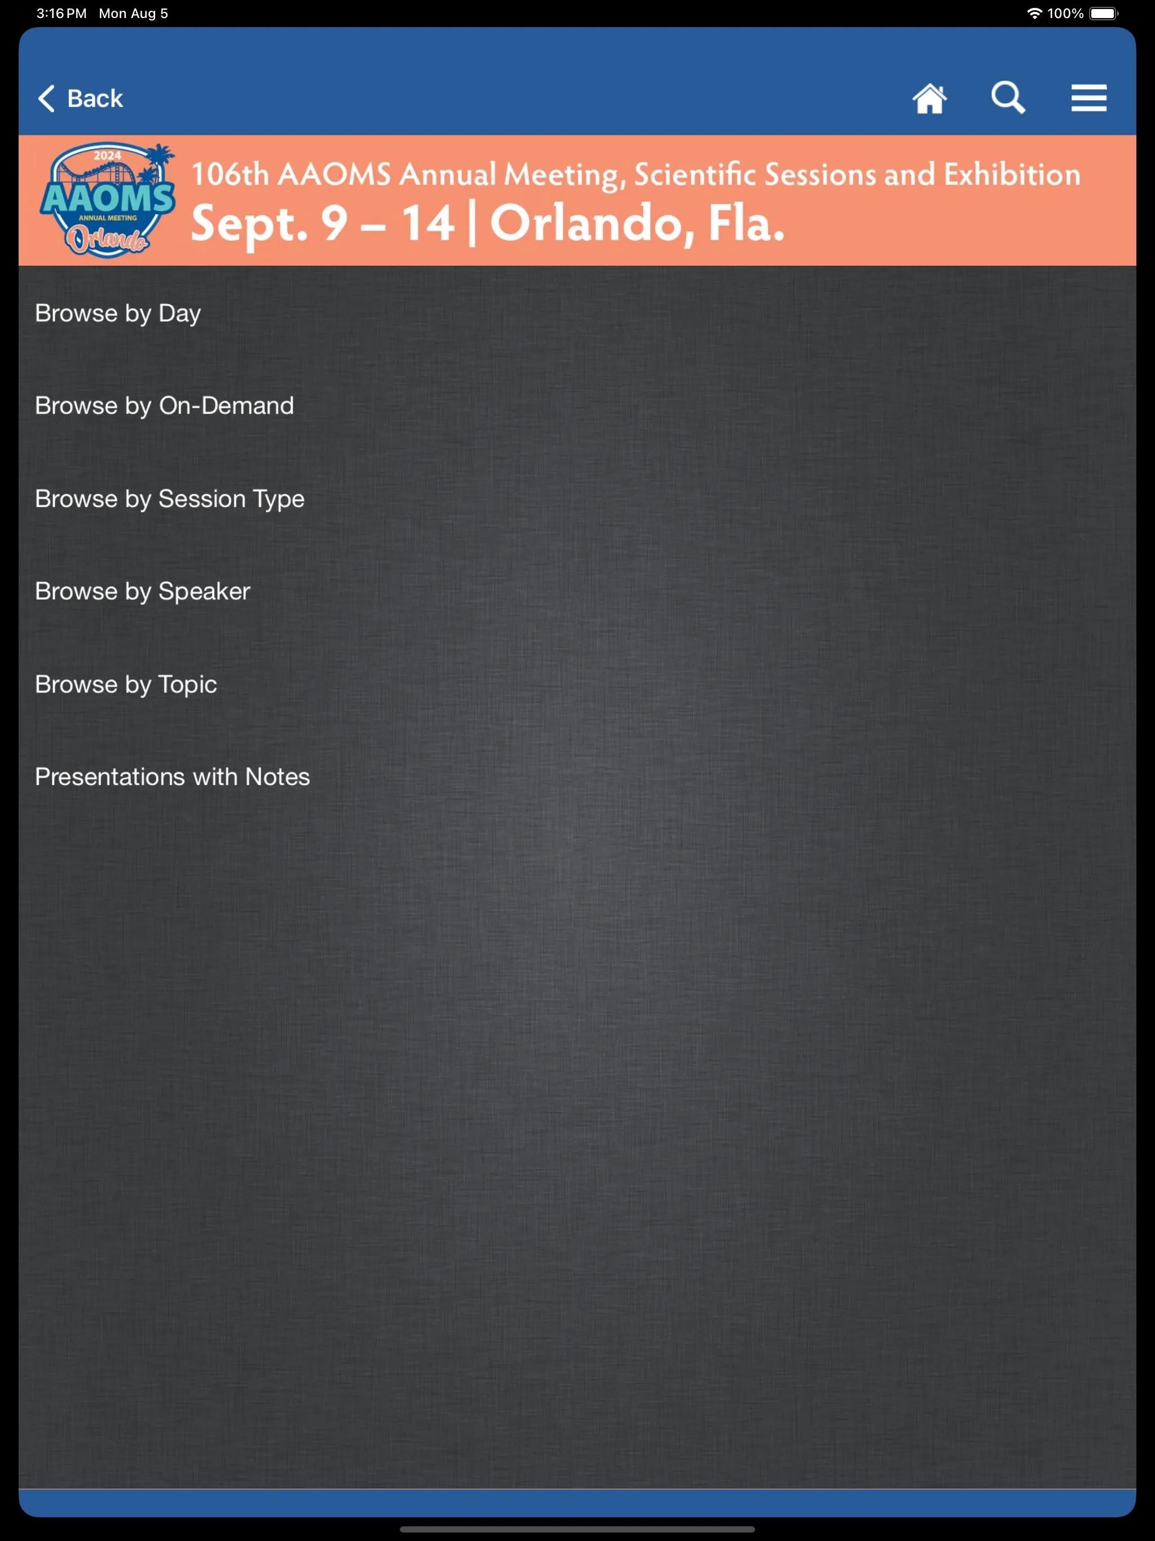This screenshot has height=1541, width=1155.
Task: Open Presentations with Notes link
Action: (171, 777)
